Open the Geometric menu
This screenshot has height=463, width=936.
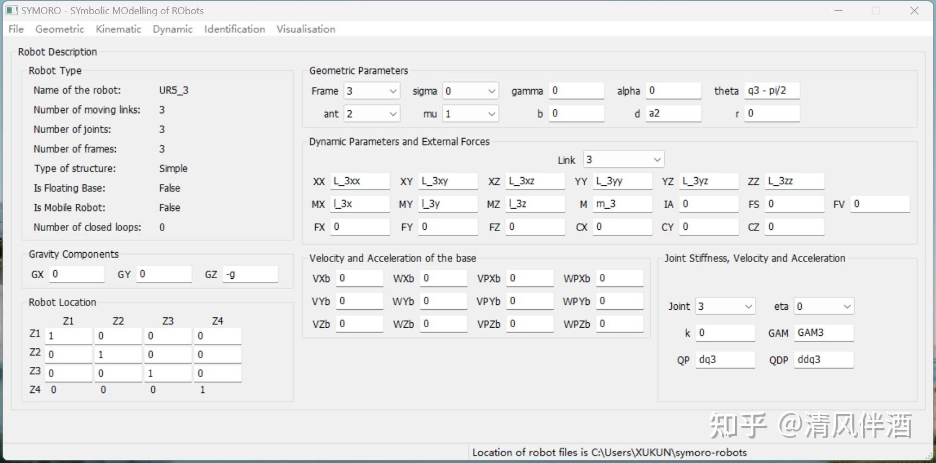click(x=59, y=29)
